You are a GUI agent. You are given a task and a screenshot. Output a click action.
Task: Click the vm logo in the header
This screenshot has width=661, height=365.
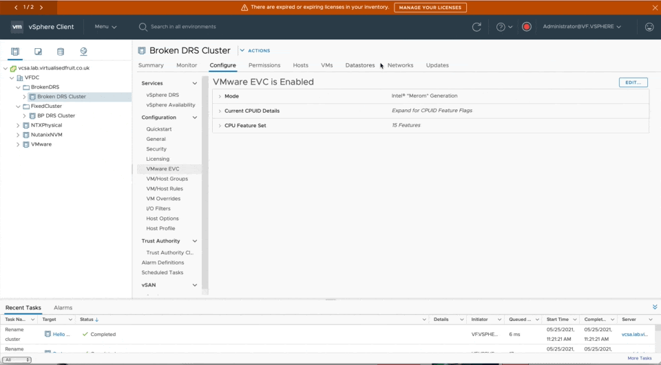click(x=17, y=27)
